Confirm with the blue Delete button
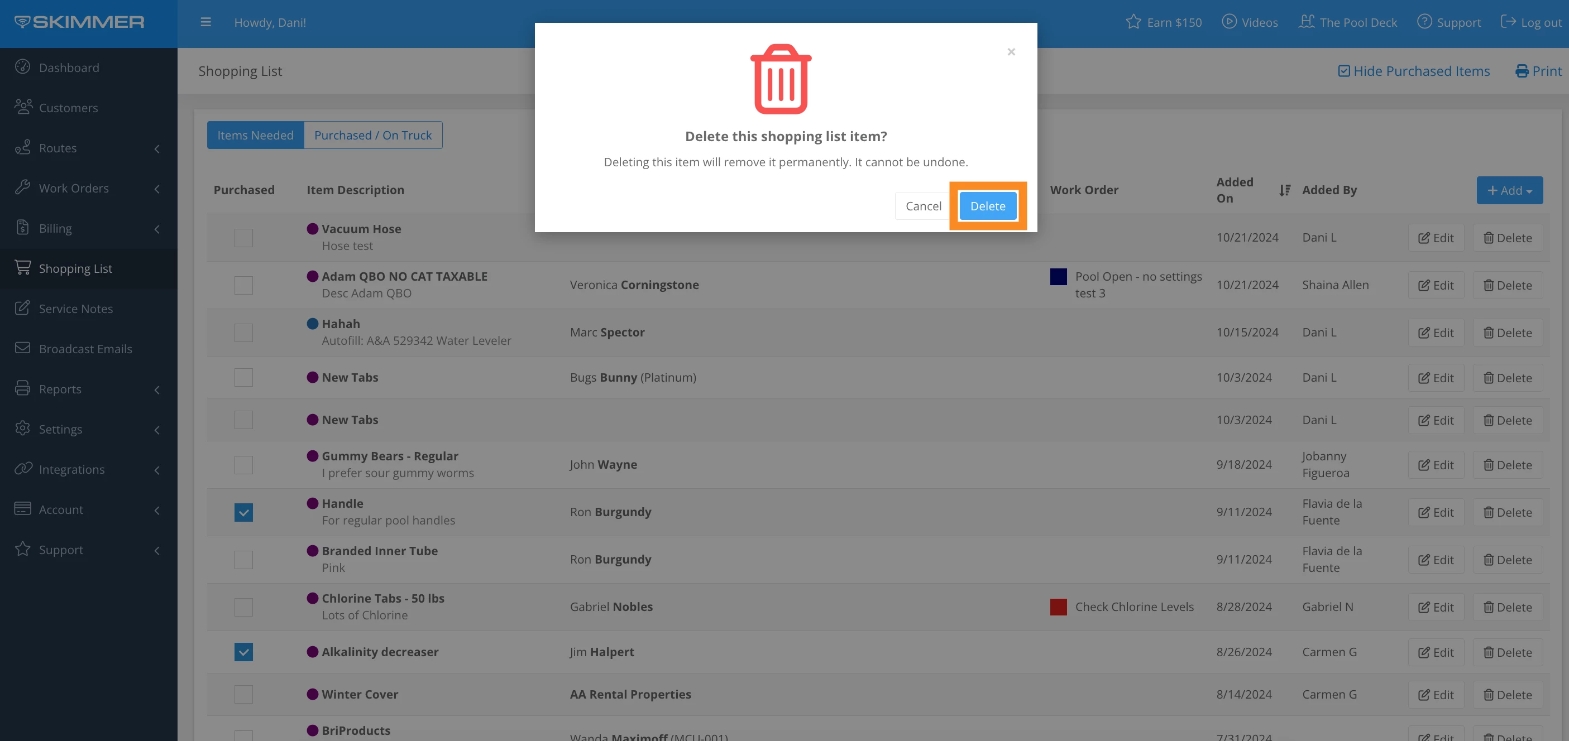The height and width of the screenshot is (741, 1569). coord(987,206)
